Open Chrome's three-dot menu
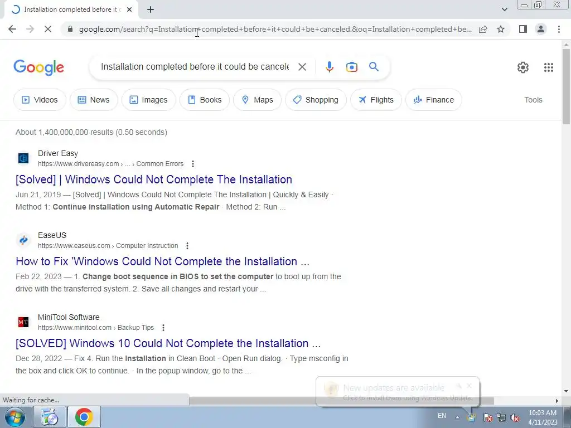 point(559,29)
